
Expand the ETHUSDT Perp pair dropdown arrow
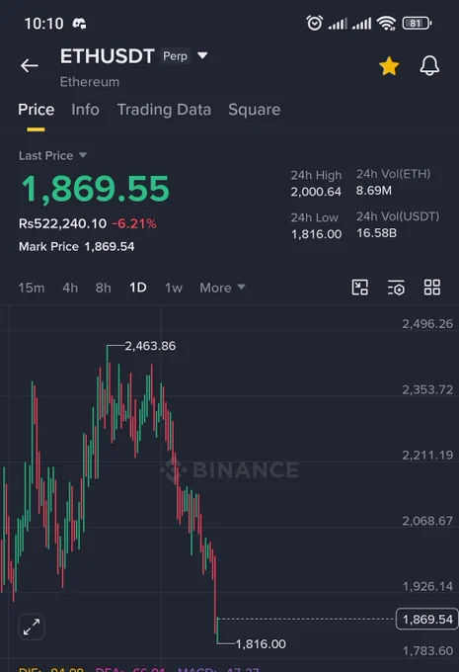pos(202,55)
